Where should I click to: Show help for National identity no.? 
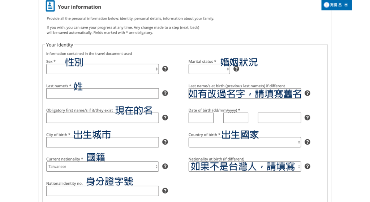click(x=165, y=191)
